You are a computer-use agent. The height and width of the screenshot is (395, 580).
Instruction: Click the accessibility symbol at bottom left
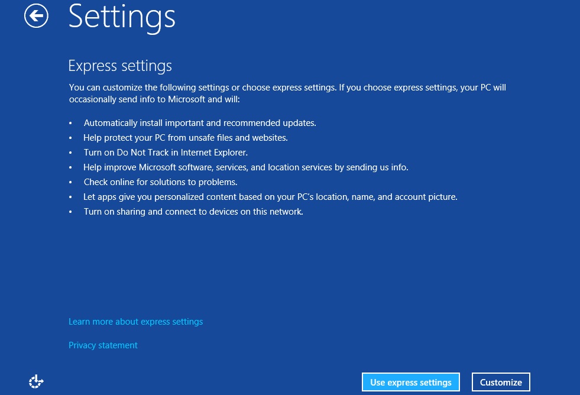(36, 381)
